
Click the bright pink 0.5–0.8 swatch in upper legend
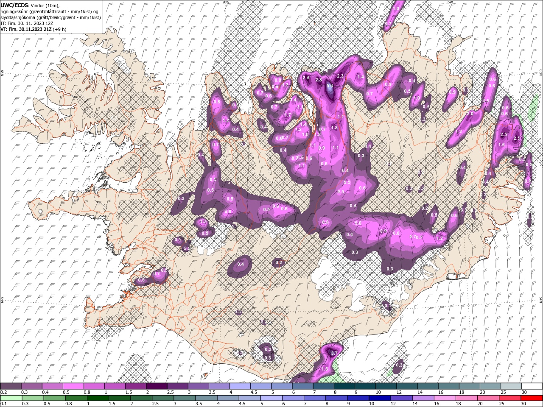[73, 386]
